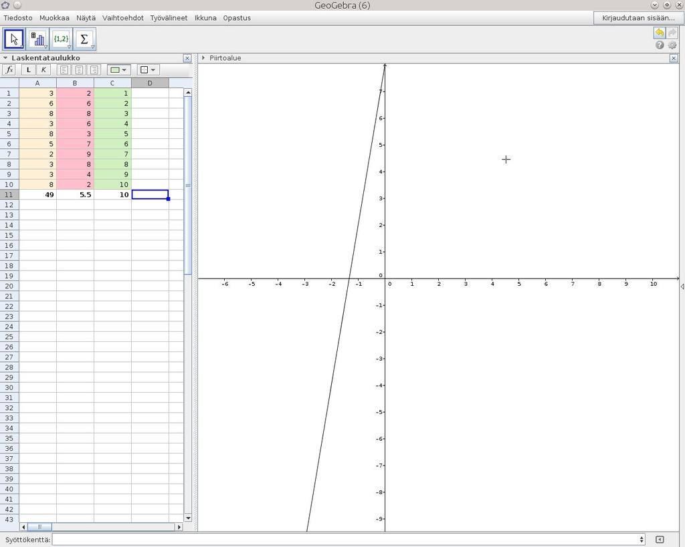Image resolution: width=685 pixels, height=547 pixels.
Task: Open the list tool's dropdown triangle
Action: (69, 47)
